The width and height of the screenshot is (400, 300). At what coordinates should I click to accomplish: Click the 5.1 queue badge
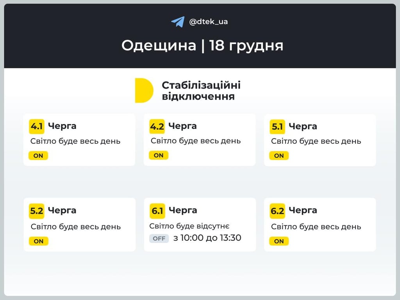click(x=278, y=126)
